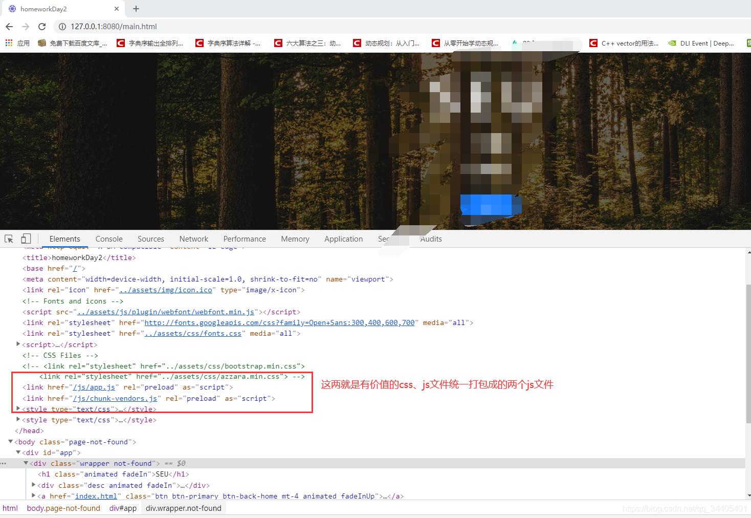The height and width of the screenshot is (518, 751).
Task: Open the 免费下载百度文库 bookmark
Action: 73,44
